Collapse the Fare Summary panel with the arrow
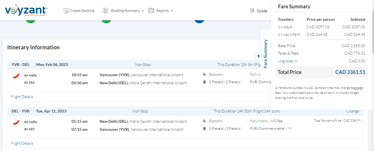 (259, 56)
